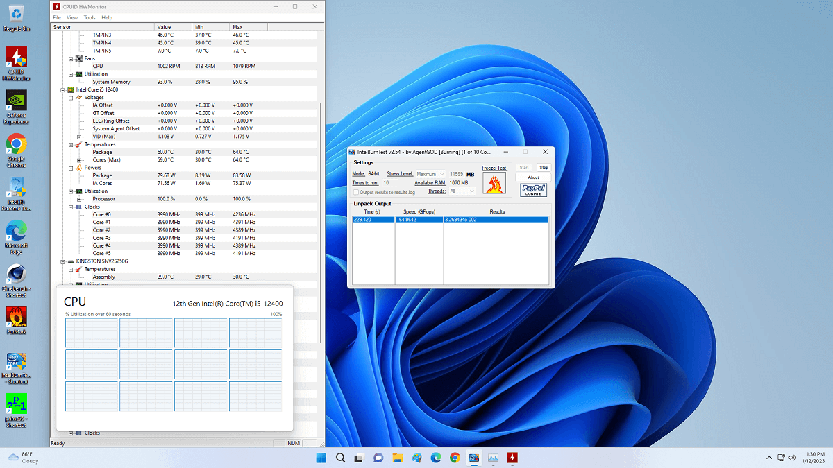The width and height of the screenshot is (833, 468).
Task: Open the weather widget on the taskbar
Action: pos(23,457)
